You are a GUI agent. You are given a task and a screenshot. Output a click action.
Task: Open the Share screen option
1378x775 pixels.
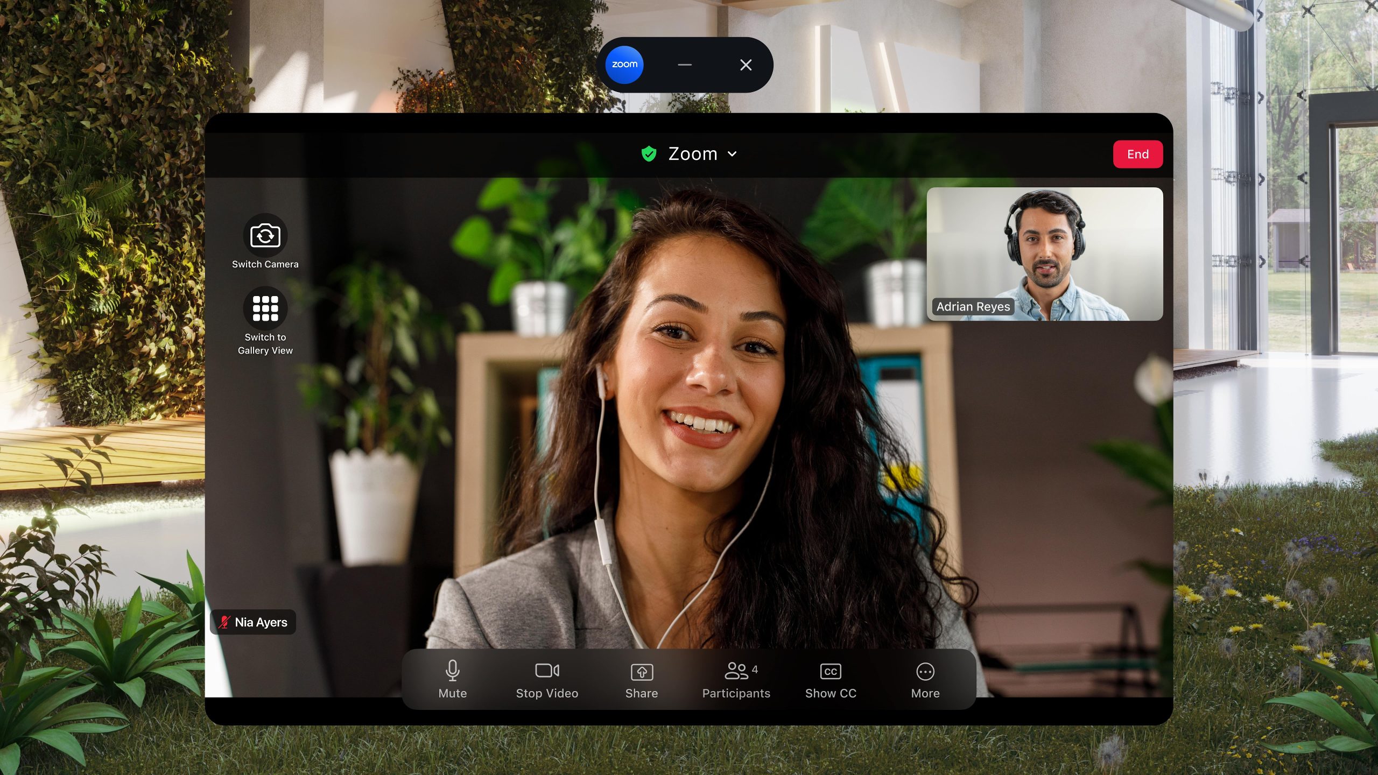pos(641,679)
